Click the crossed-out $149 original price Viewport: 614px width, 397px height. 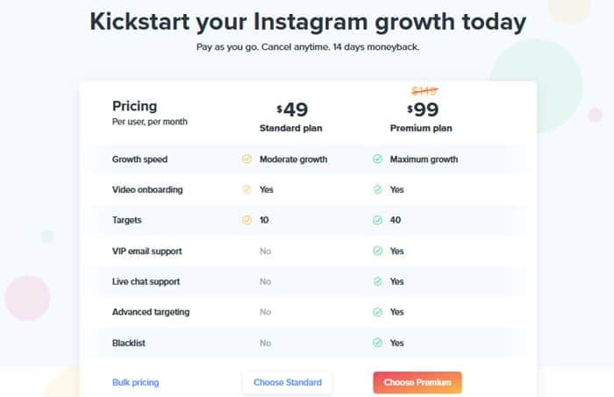point(425,91)
